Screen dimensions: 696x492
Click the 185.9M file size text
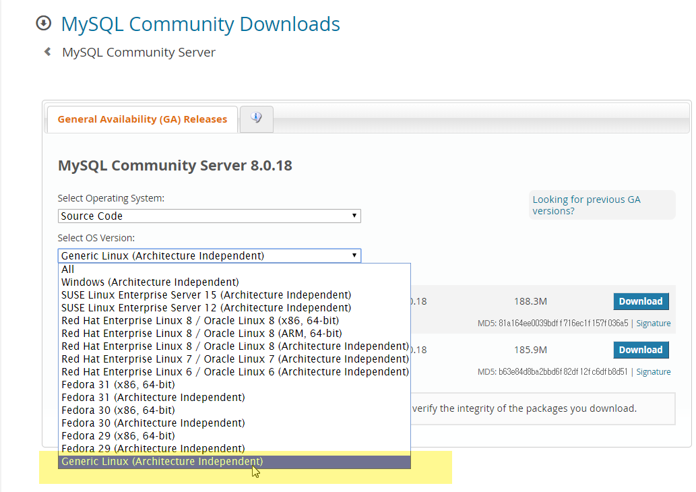point(530,350)
